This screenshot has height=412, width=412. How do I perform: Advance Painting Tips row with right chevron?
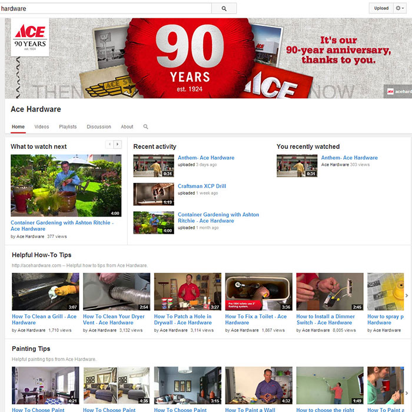point(407,393)
